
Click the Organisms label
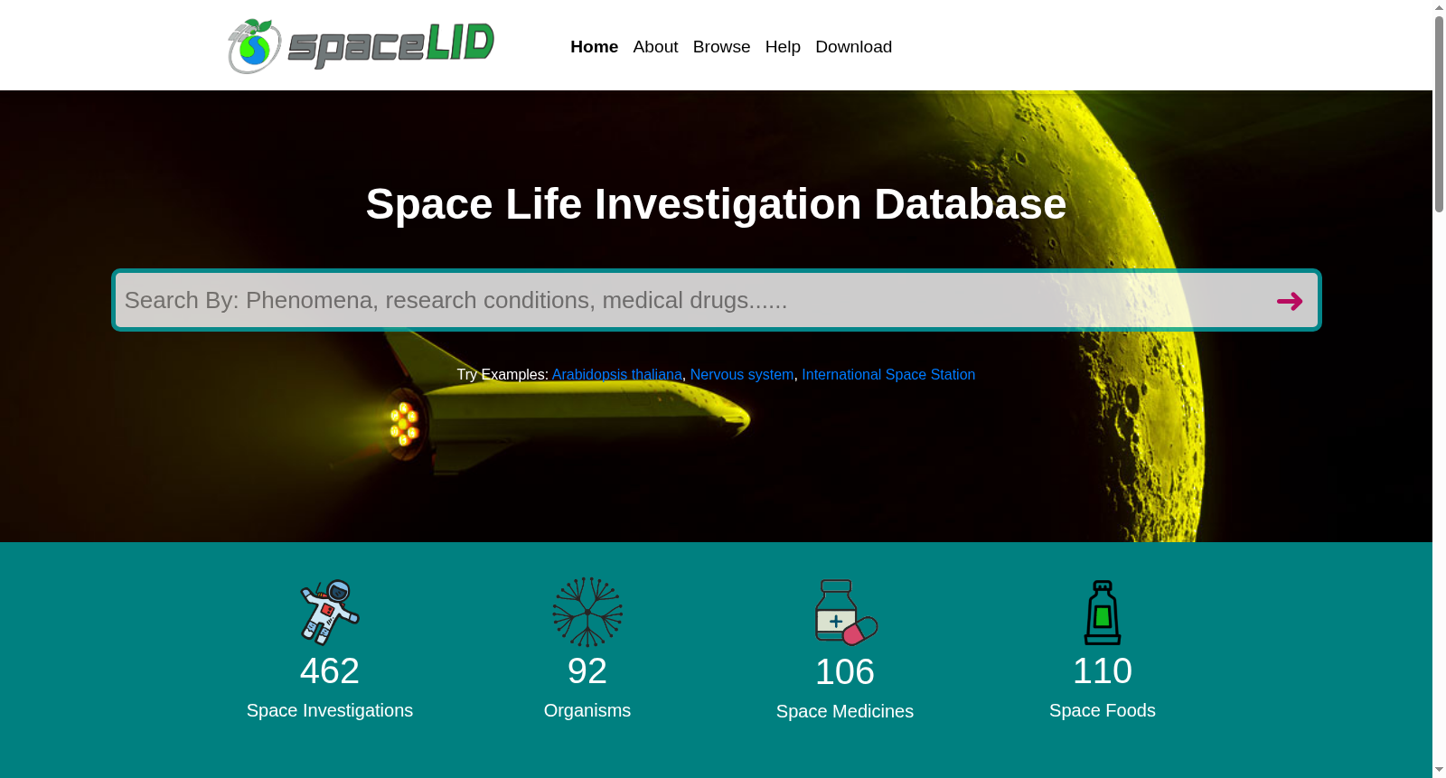587,711
